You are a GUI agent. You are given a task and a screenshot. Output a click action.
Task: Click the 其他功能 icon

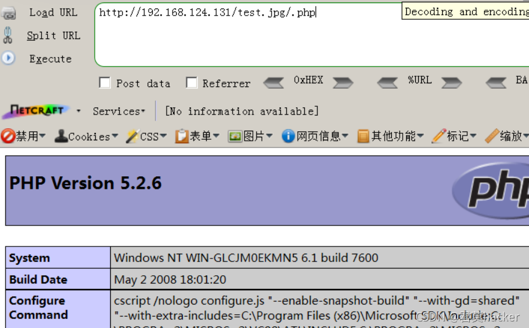pyautogui.click(x=363, y=136)
